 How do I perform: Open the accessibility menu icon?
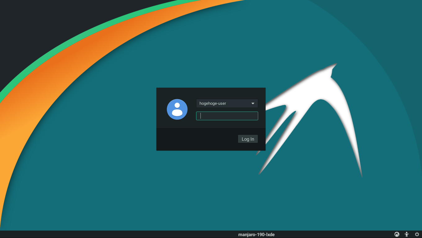407,234
